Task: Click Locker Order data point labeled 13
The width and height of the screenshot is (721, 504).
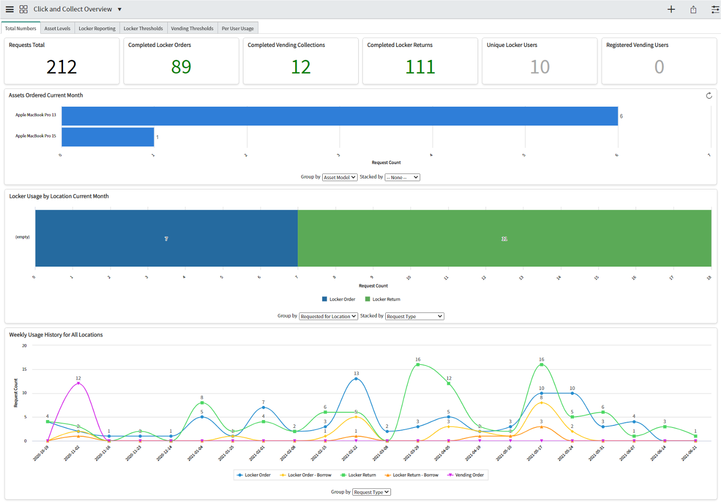Action: (356, 379)
